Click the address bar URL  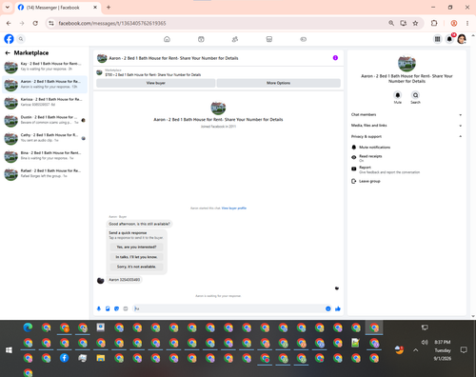[112, 23]
